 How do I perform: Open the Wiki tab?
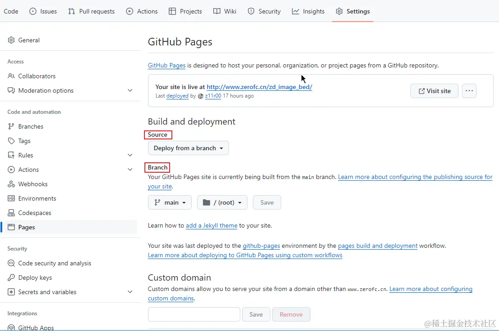[x=225, y=11]
